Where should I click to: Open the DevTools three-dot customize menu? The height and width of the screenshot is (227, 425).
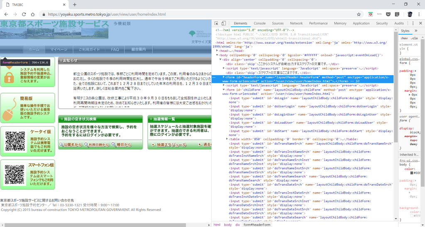point(413,23)
